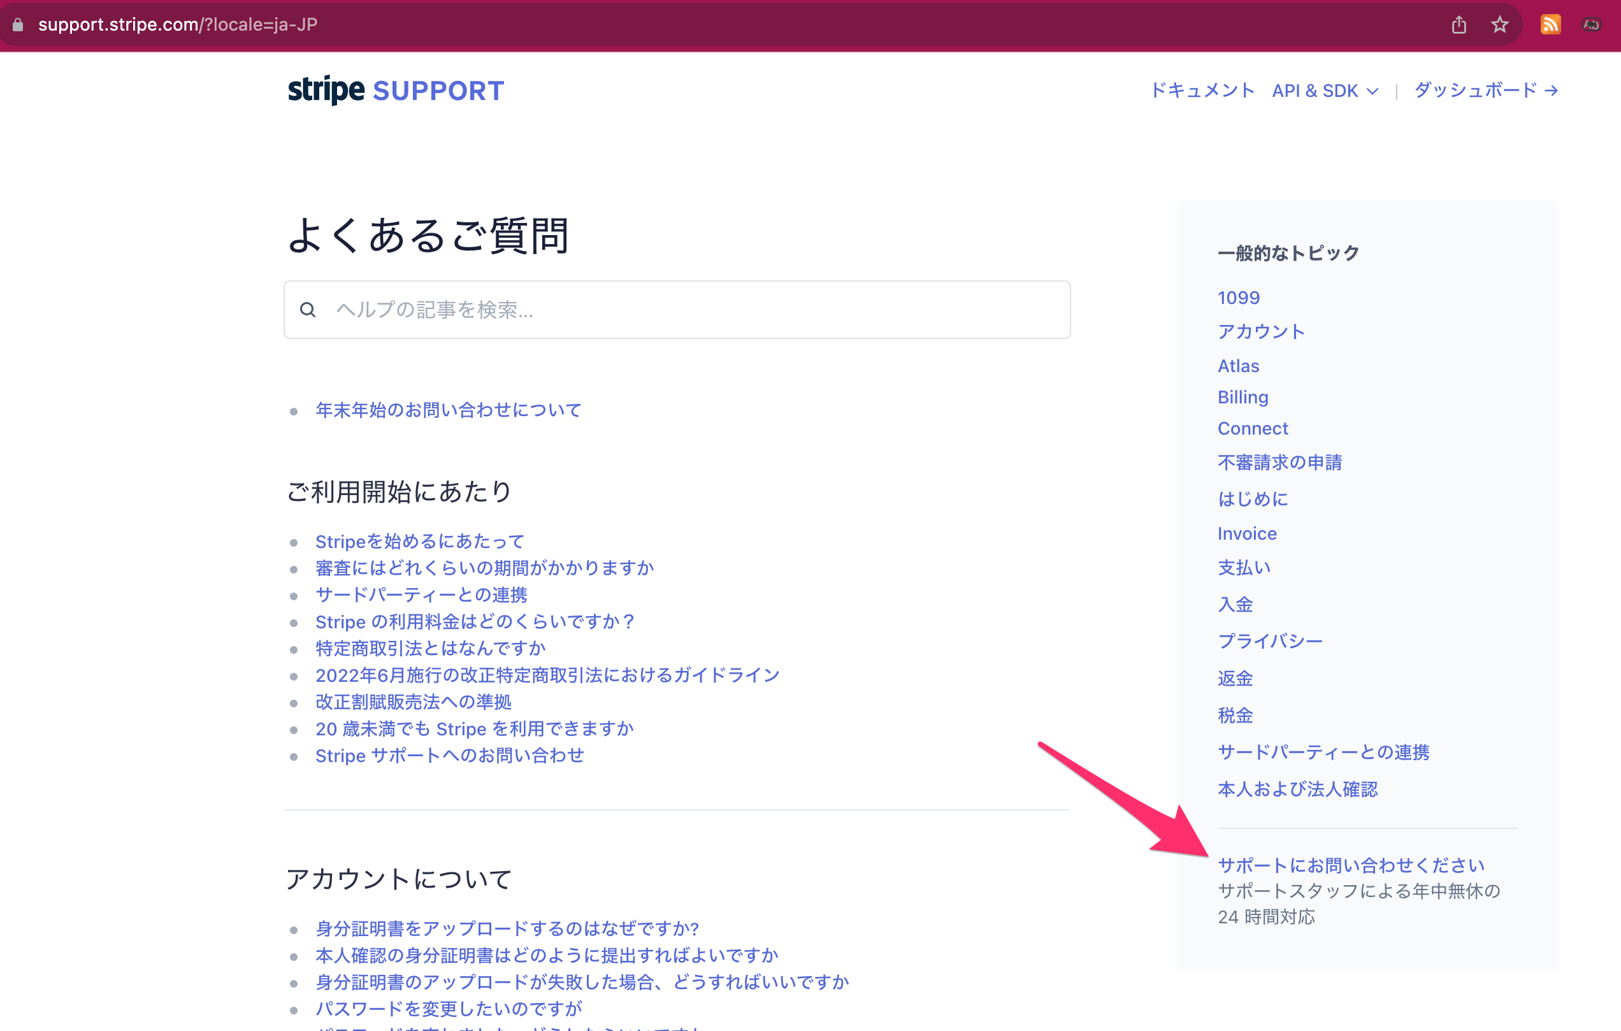
Task: Click the Stripe SUPPORT logo
Action: point(396,90)
